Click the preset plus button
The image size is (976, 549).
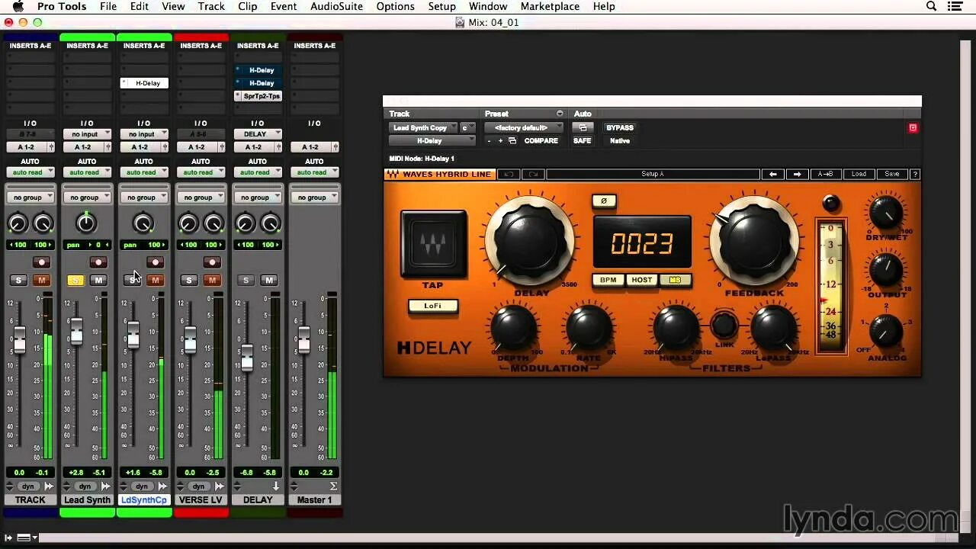coord(500,140)
